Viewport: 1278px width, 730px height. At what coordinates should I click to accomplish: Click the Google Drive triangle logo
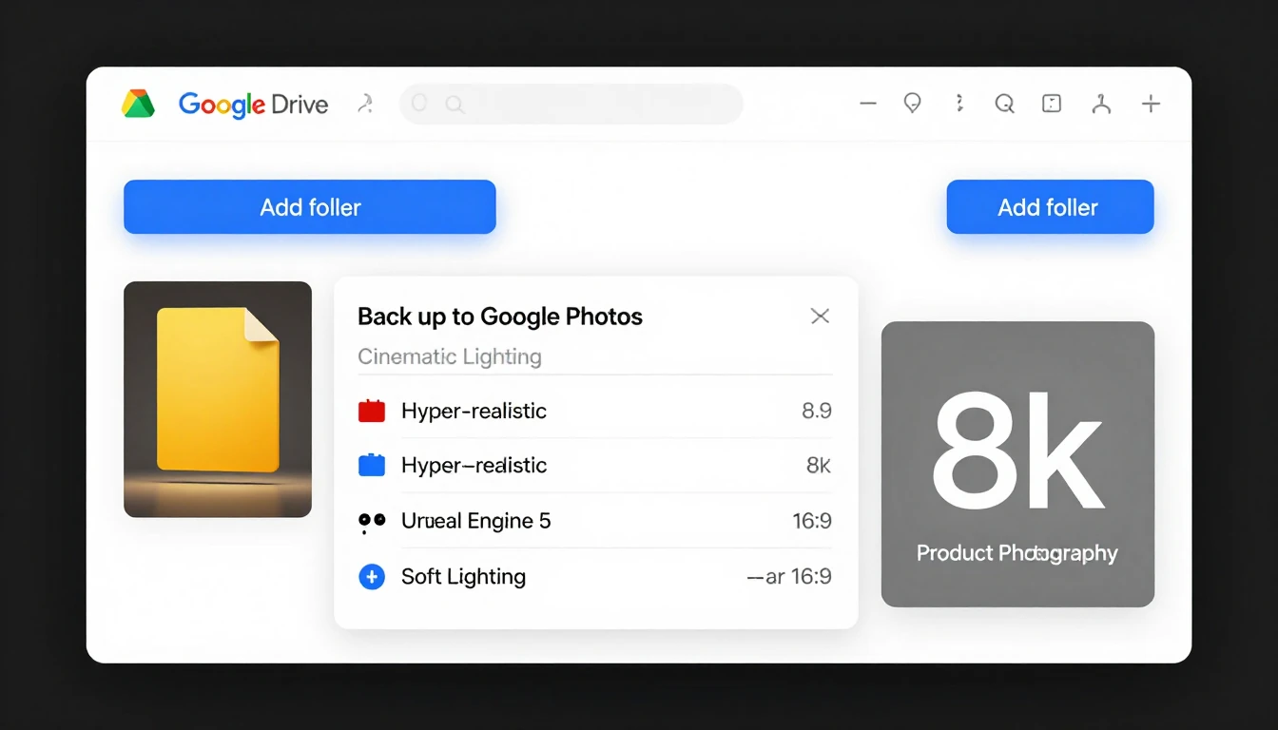click(x=139, y=104)
